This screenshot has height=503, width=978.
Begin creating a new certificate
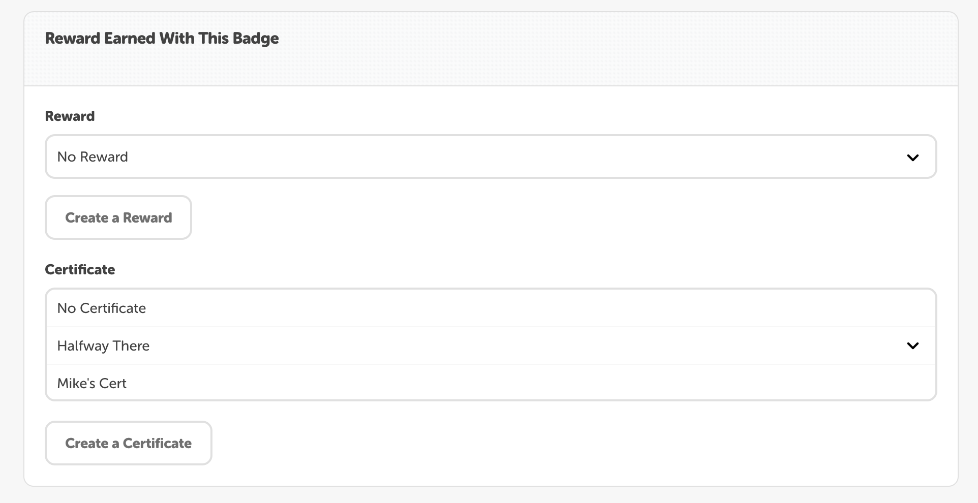[x=128, y=443]
